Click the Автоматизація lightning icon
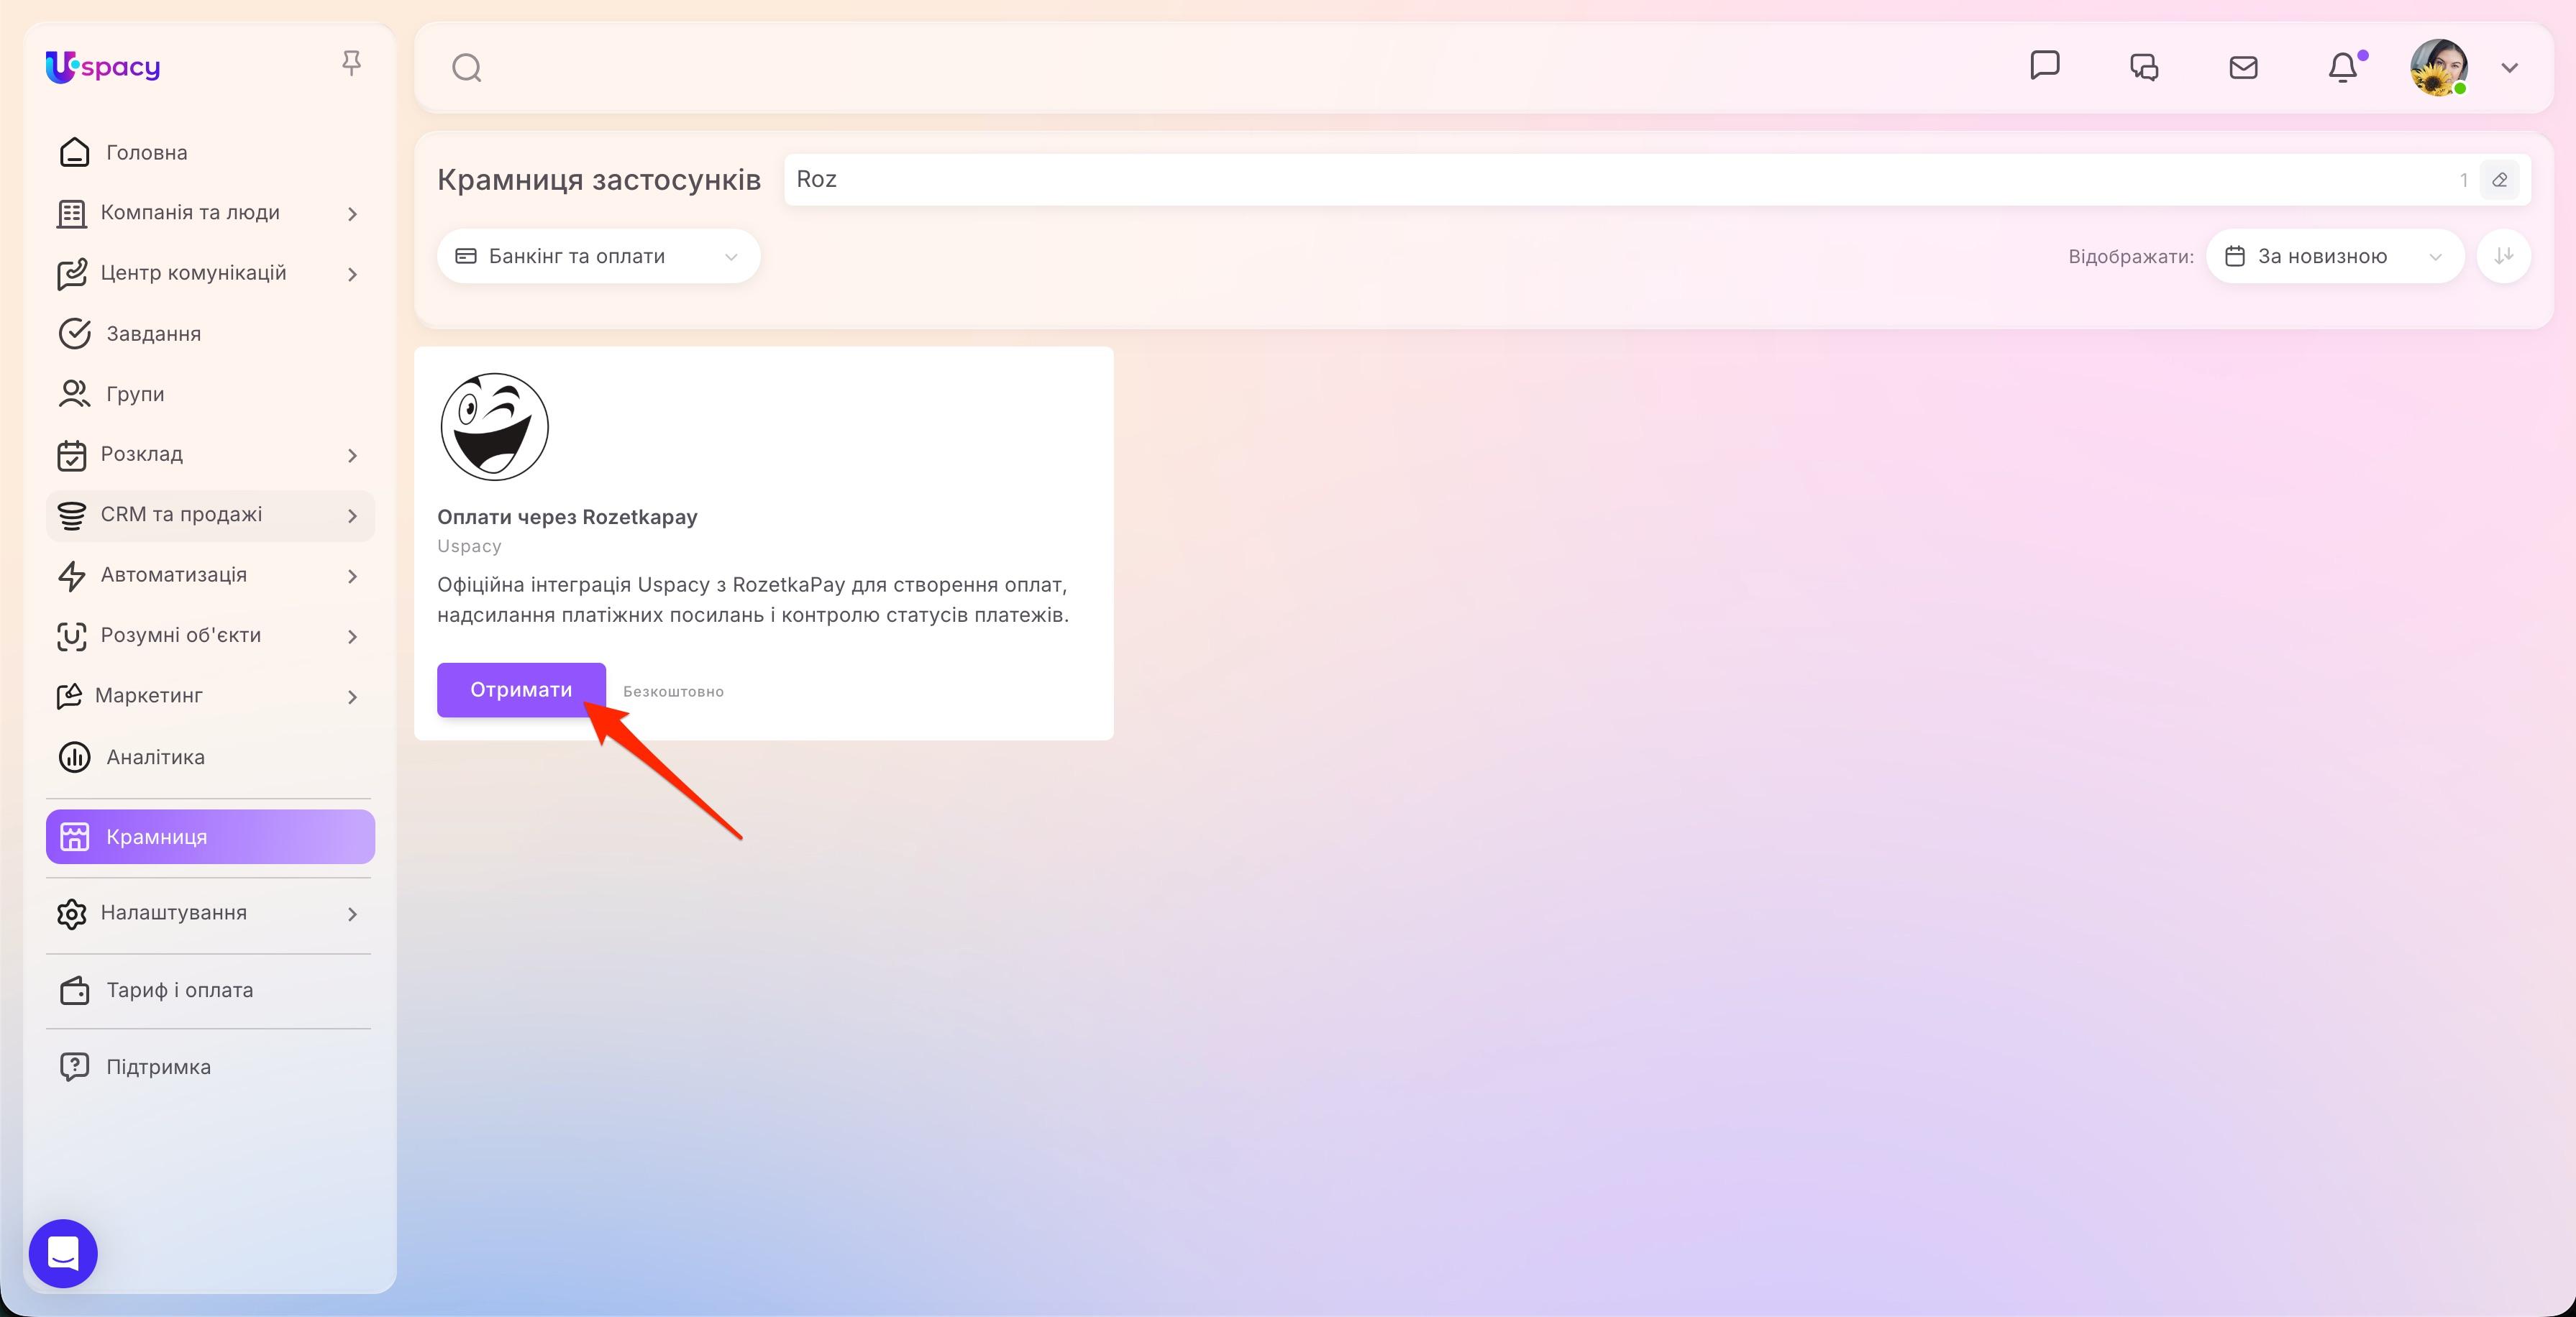 [71, 576]
